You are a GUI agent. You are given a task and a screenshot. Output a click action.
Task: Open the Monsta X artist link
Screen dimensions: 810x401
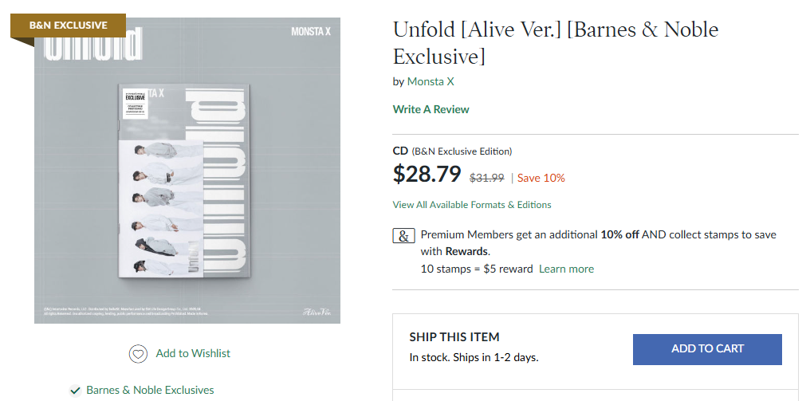coord(431,81)
